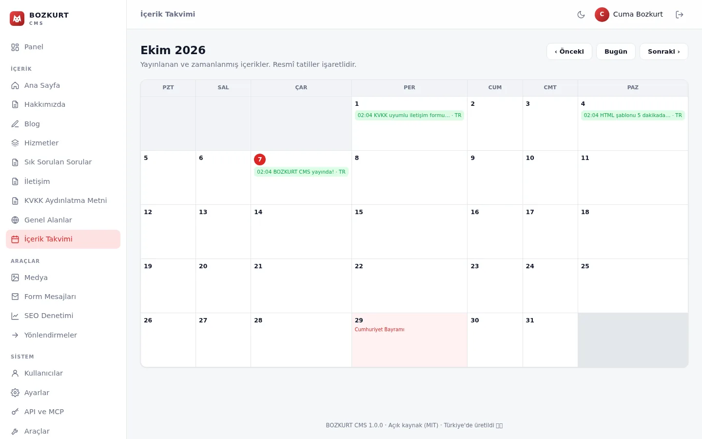Viewport: 702px width, 439px height.
Task: Open the KVKK uyumlu iletişim formu event
Action: coord(409,116)
